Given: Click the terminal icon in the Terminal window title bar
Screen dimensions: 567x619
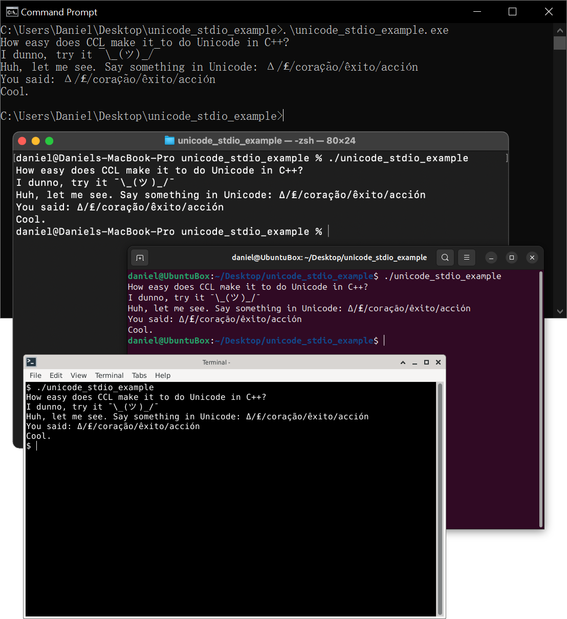Looking at the screenshot, I should (x=31, y=361).
